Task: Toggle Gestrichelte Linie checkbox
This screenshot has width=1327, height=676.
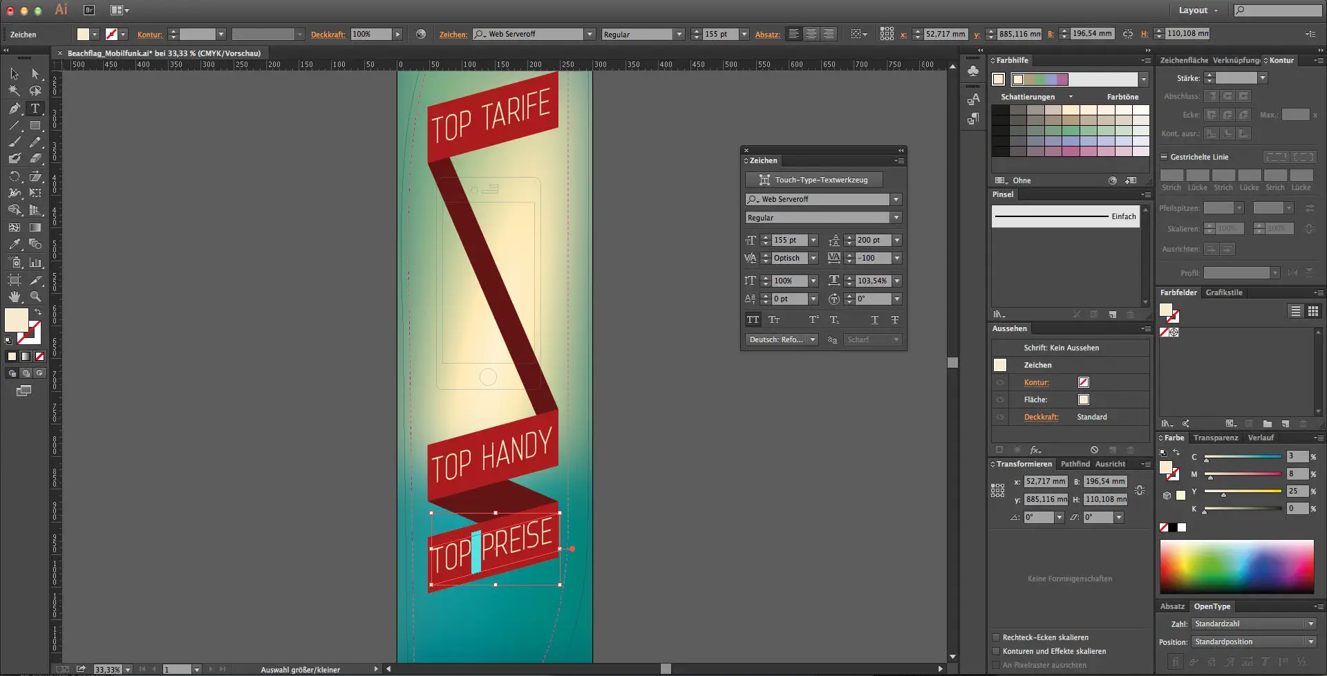Action: 1164,157
